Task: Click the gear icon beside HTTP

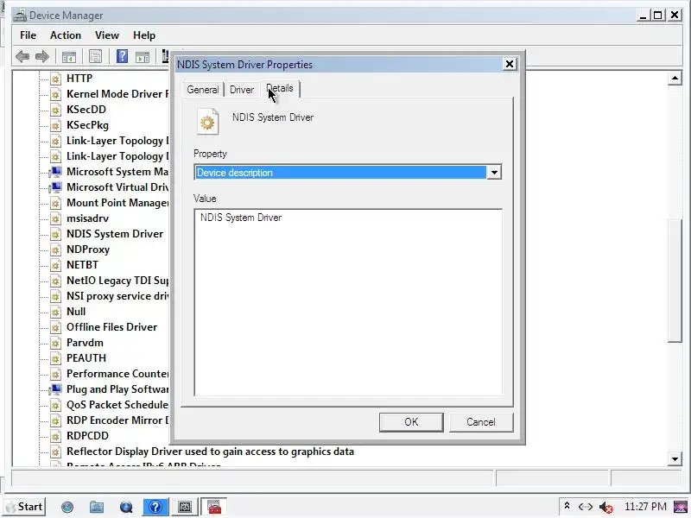Action: click(x=55, y=79)
